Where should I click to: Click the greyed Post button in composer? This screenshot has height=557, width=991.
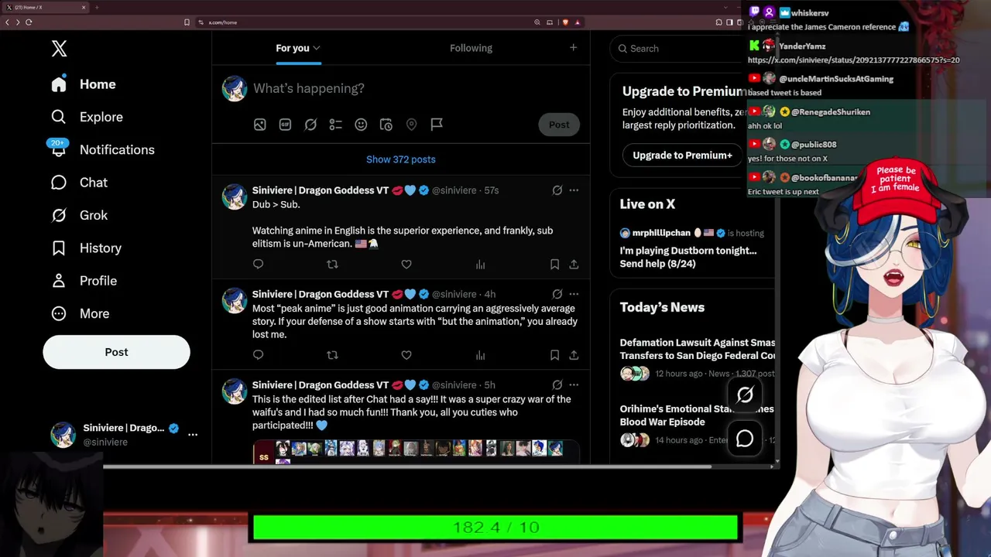coord(559,125)
